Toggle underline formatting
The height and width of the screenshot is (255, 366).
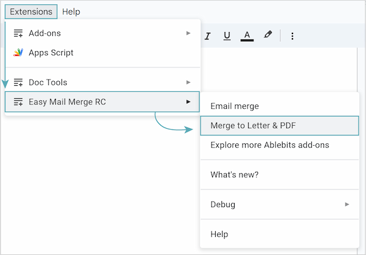(x=227, y=36)
